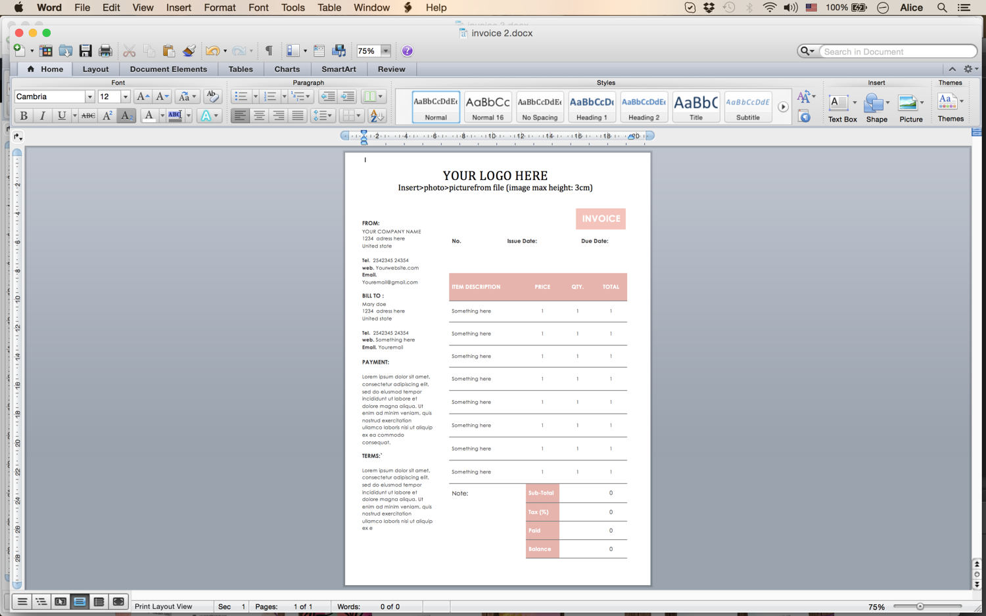Apply the Subtitle style
This screenshot has width=986, height=616.
pos(747,106)
